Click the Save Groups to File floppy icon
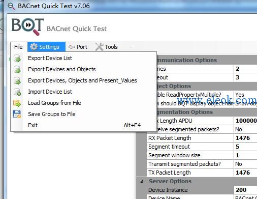Viewport: 257px width, 199px height. click(17, 114)
